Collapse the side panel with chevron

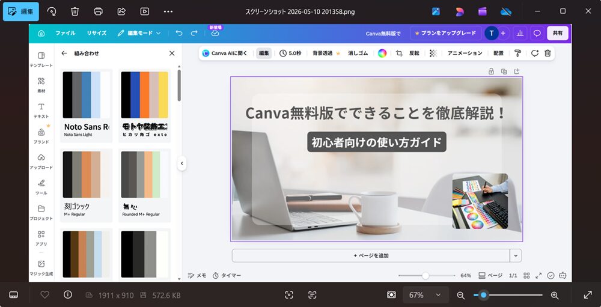[x=182, y=163]
